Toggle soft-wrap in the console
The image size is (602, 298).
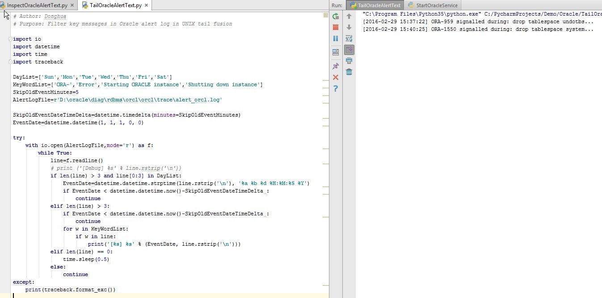pos(349,38)
